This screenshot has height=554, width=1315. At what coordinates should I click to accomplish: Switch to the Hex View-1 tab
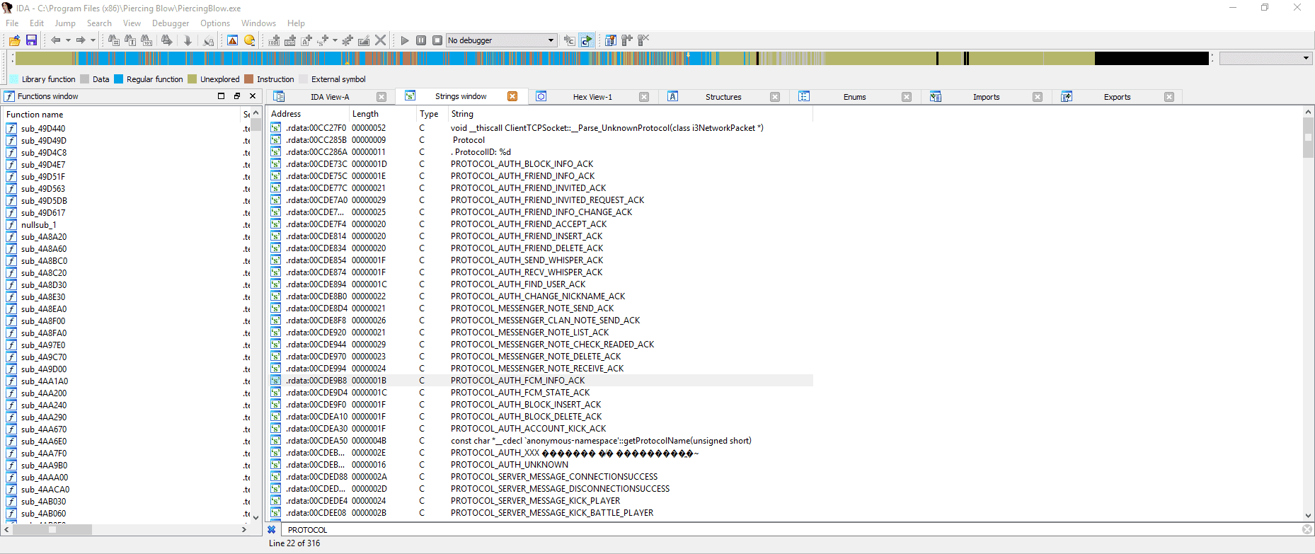(x=592, y=97)
